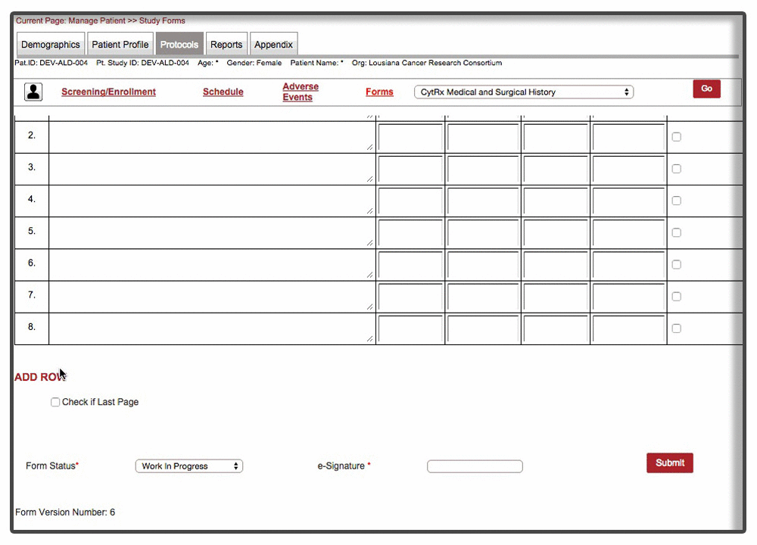Open the Form Status dropdown
The width and height of the screenshot is (757, 545).
[189, 466]
